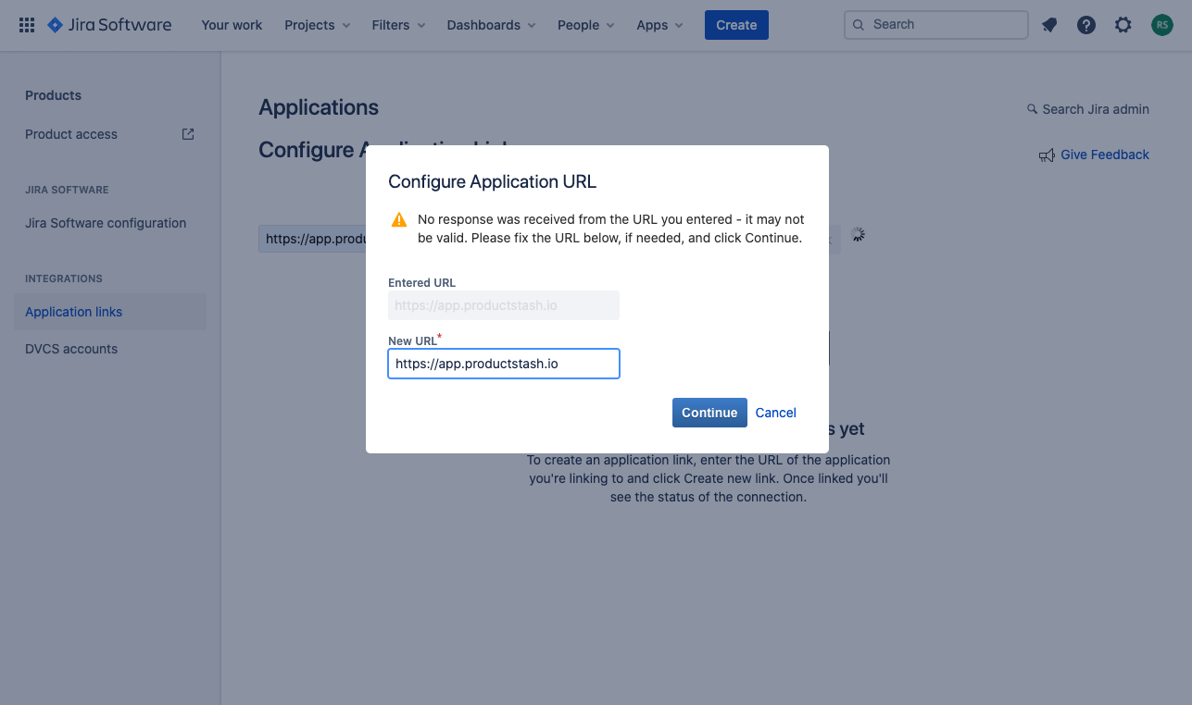Open the settings gear icon
The image size is (1192, 705).
[1123, 25]
